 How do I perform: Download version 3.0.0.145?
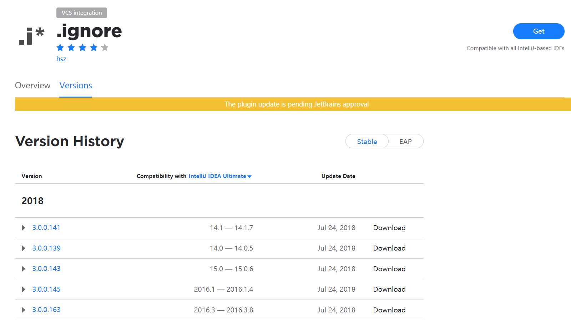click(389, 289)
